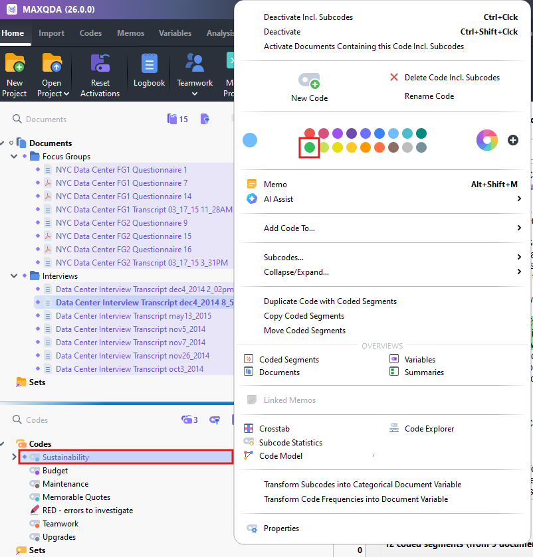Open the Memos tab

pyautogui.click(x=130, y=33)
